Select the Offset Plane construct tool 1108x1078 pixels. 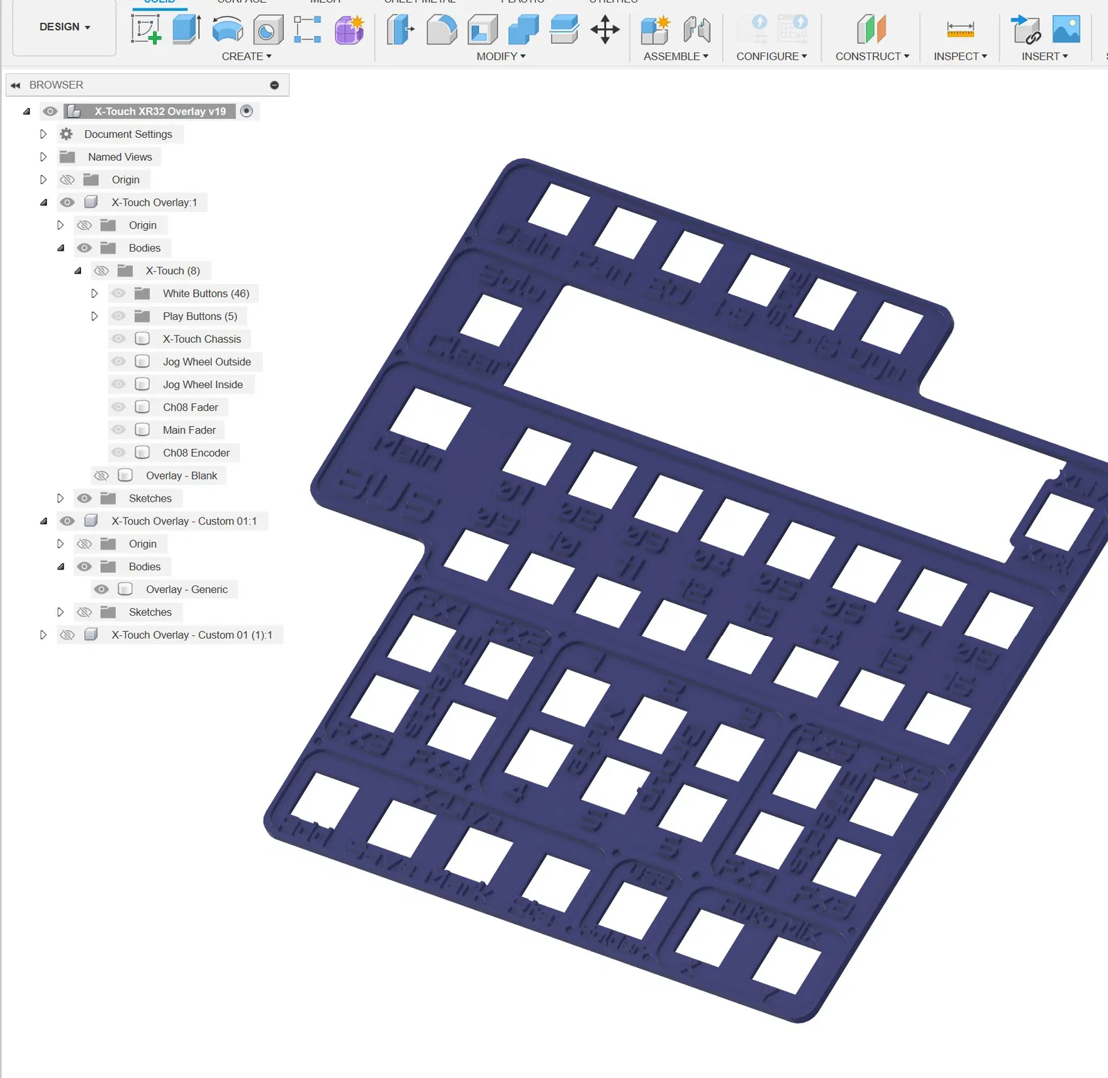coord(872,30)
